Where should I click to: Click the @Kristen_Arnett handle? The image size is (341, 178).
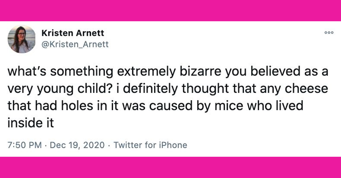coord(75,44)
